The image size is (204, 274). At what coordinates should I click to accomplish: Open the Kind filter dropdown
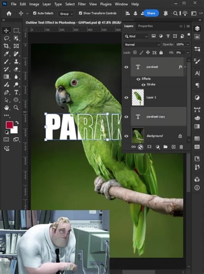click(136, 36)
